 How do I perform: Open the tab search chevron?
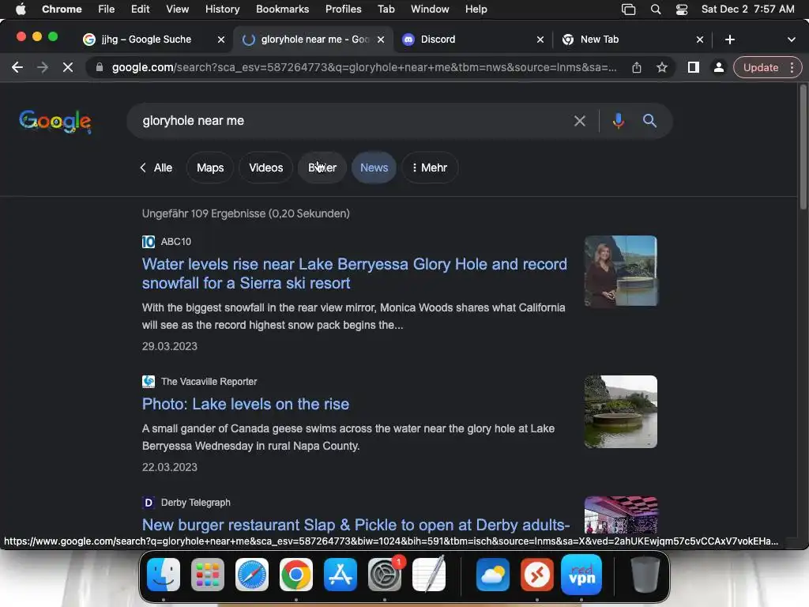pyautogui.click(x=792, y=40)
